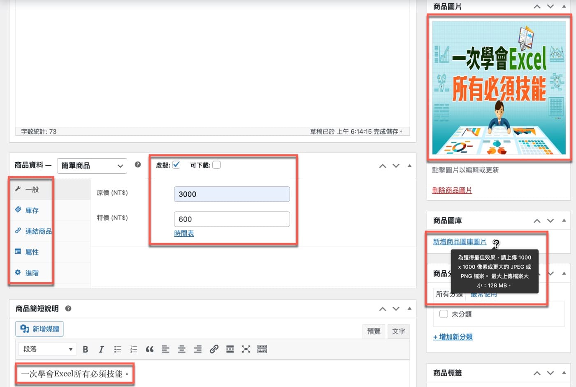The image size is (576, 387).
Task: Open the 簡單商品 product type dropdown
Action: coord(92,166)
